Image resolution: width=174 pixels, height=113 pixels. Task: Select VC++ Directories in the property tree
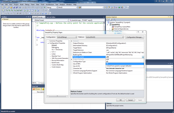coord(57,50)
